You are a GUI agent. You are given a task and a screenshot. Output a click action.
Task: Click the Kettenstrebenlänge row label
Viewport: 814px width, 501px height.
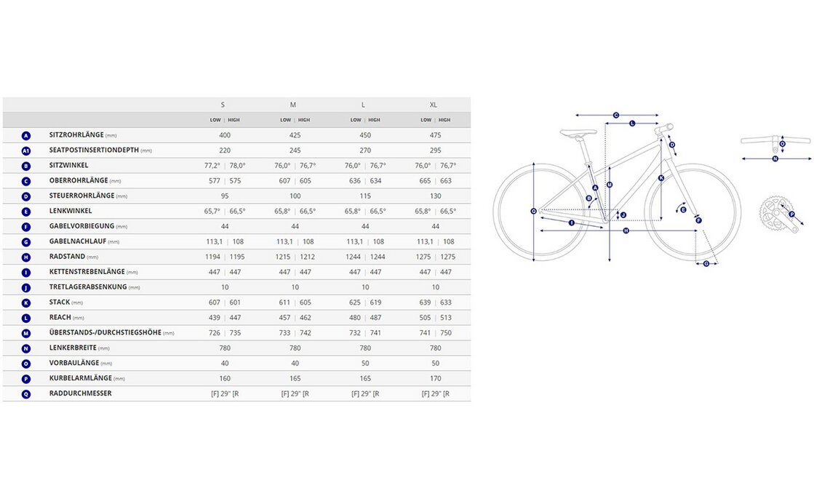[x=87, y=272]
